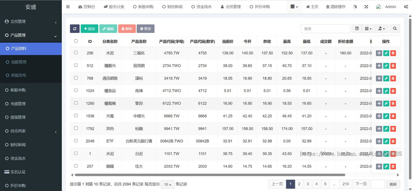Delete row 1792 裕融 with trash icon
This screenshot has width=412, height=191.
click(x=393, y=129)
